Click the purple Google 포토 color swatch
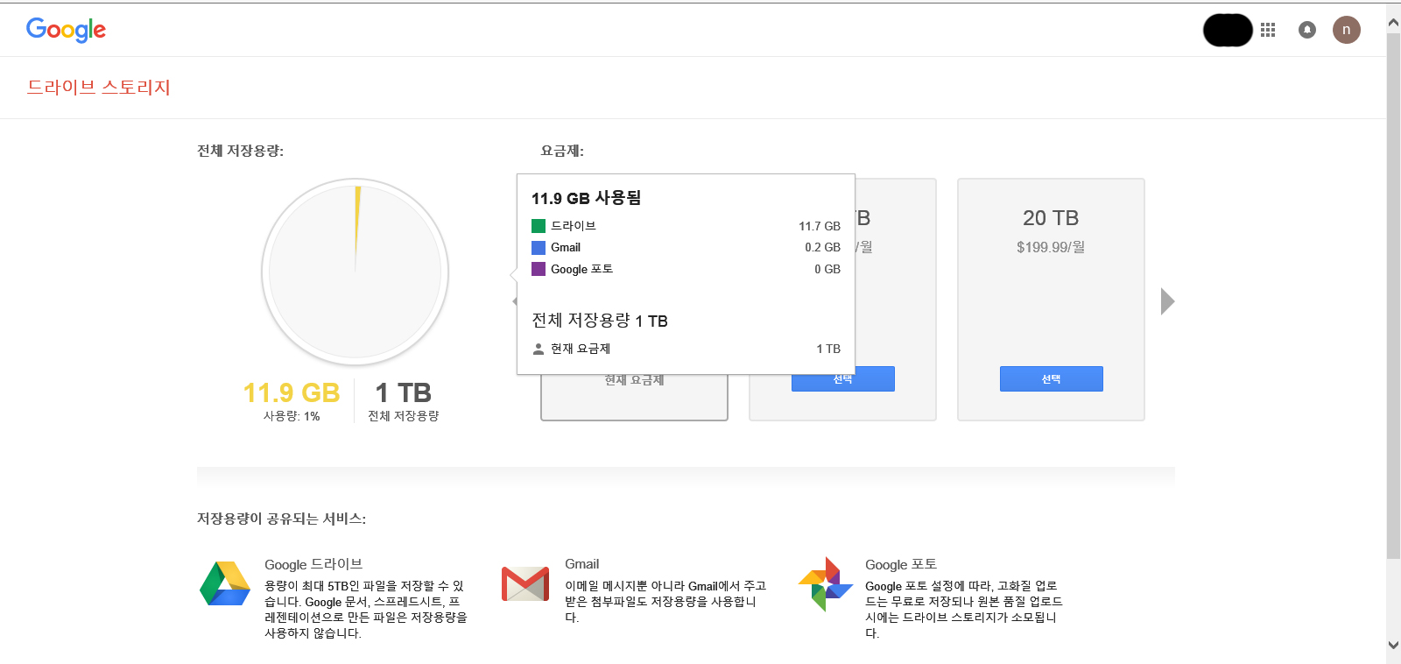Image resolution: width=1401 pixels, height=664 pixels. coord(539,269)
